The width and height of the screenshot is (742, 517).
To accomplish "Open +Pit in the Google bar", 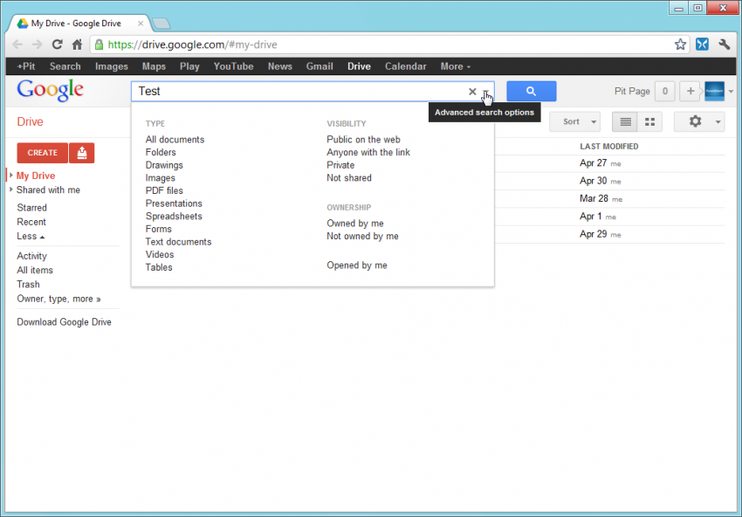I will [26, 66].
